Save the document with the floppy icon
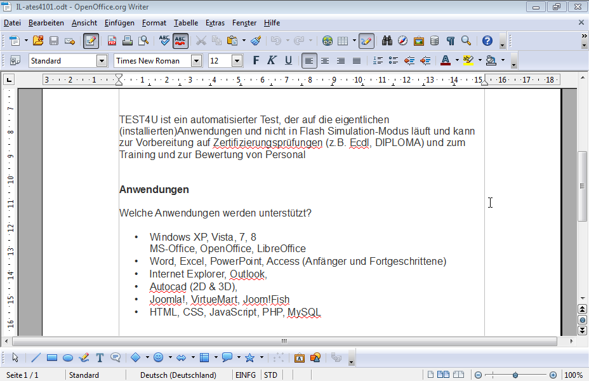 click(54, 41)
